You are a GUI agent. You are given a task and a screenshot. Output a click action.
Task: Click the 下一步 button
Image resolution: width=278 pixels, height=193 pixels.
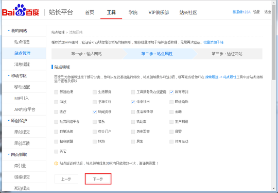click(98, 179)
